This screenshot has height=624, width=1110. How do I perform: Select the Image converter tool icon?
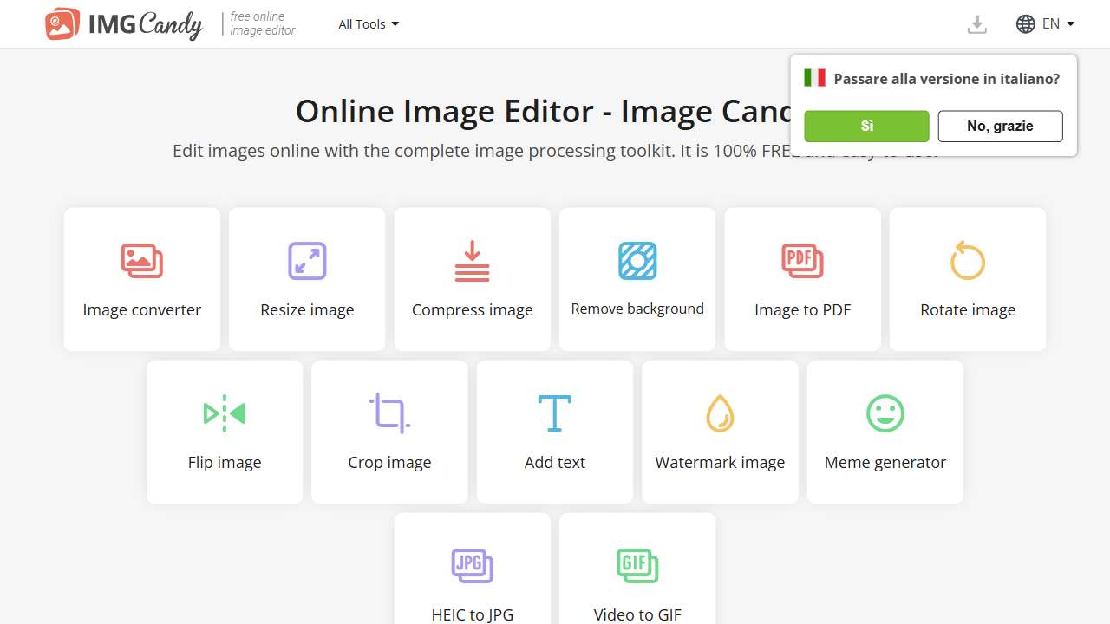coord(141,260)
